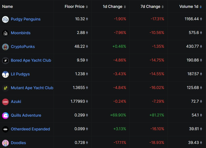
Task: Sort table by Floor Price arrows
Action: (87, 7)
